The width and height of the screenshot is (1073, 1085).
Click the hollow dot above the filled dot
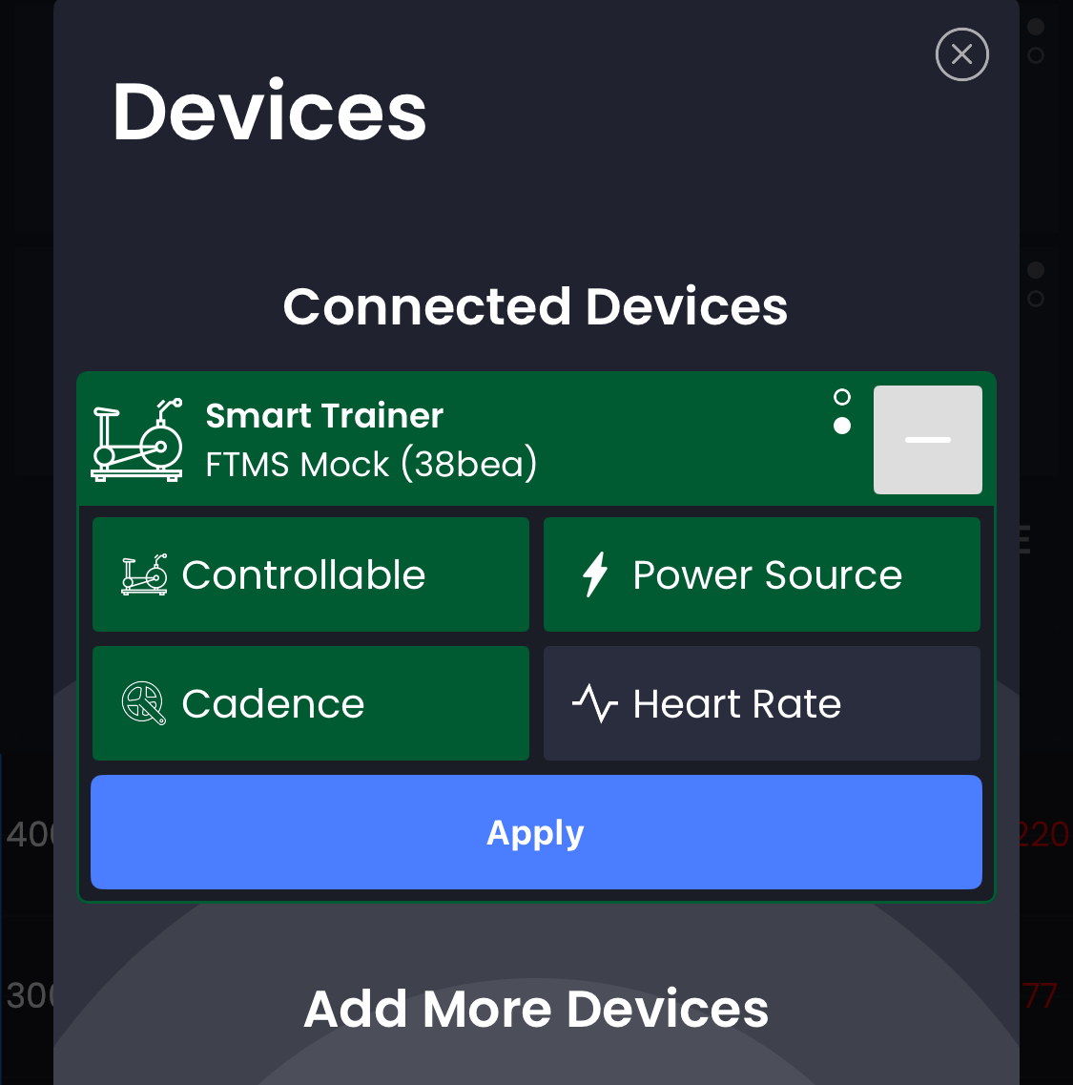[x=842, y=396]
